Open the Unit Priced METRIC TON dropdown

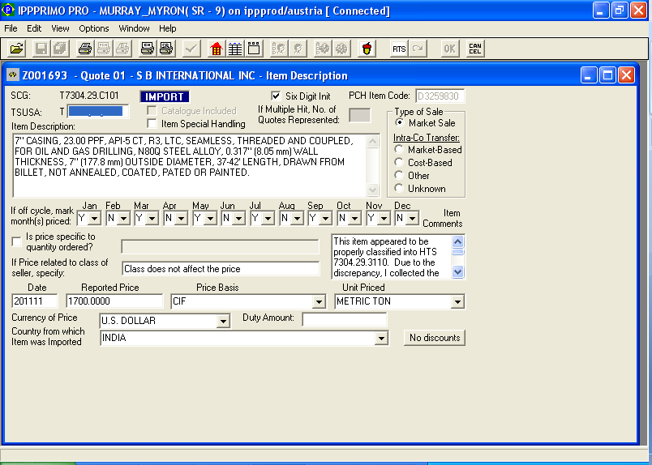click(x=457, y=302)
